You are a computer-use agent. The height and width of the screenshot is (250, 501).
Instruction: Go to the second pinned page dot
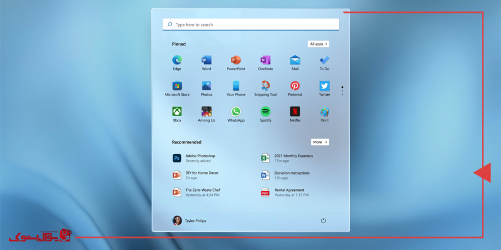pyautogui.click(x=342, y=91)
